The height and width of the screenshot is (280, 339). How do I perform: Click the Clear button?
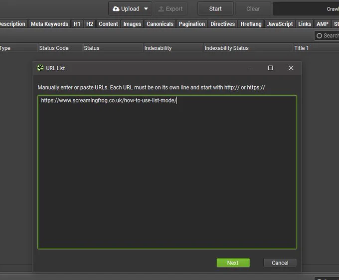253,8
